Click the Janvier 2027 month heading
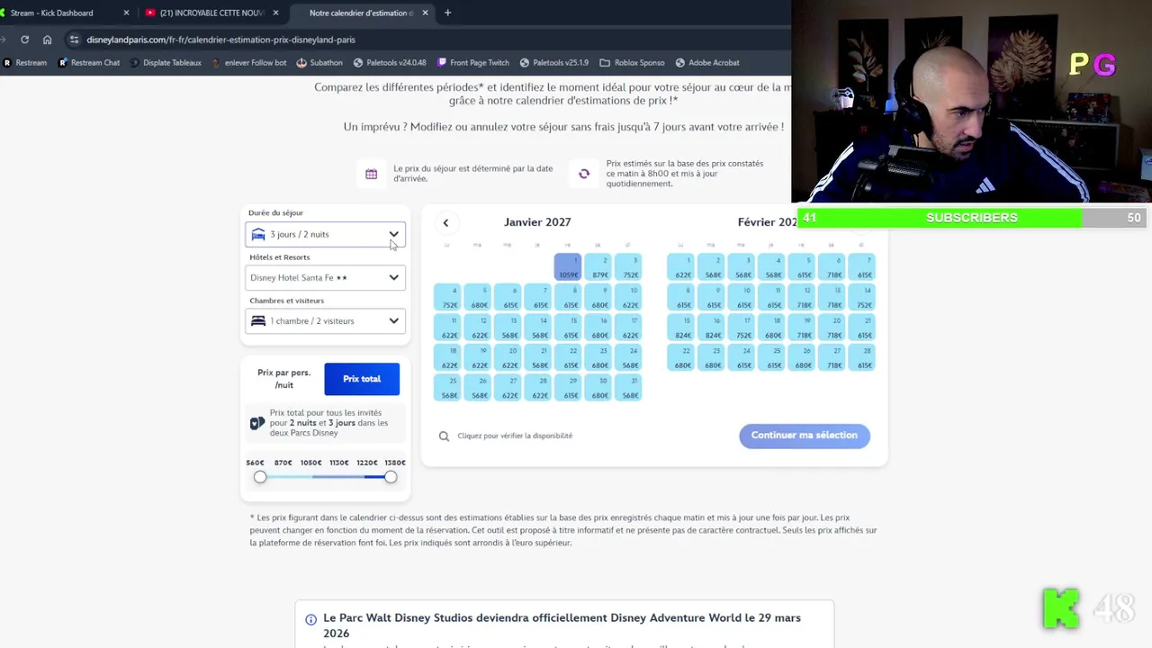1152x648 pixels. (537, 222)
